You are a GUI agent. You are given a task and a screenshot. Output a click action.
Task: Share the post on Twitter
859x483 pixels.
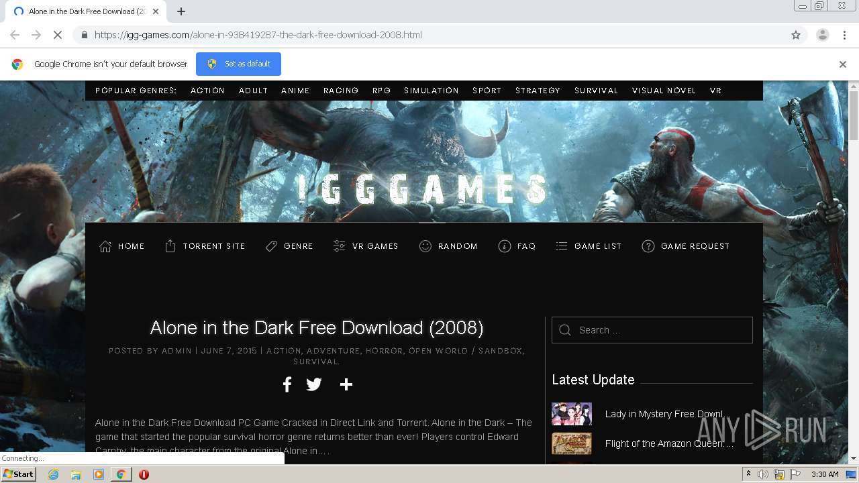(x=314, y=384)
